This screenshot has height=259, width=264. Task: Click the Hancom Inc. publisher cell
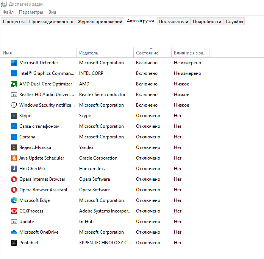coord(92,169)
